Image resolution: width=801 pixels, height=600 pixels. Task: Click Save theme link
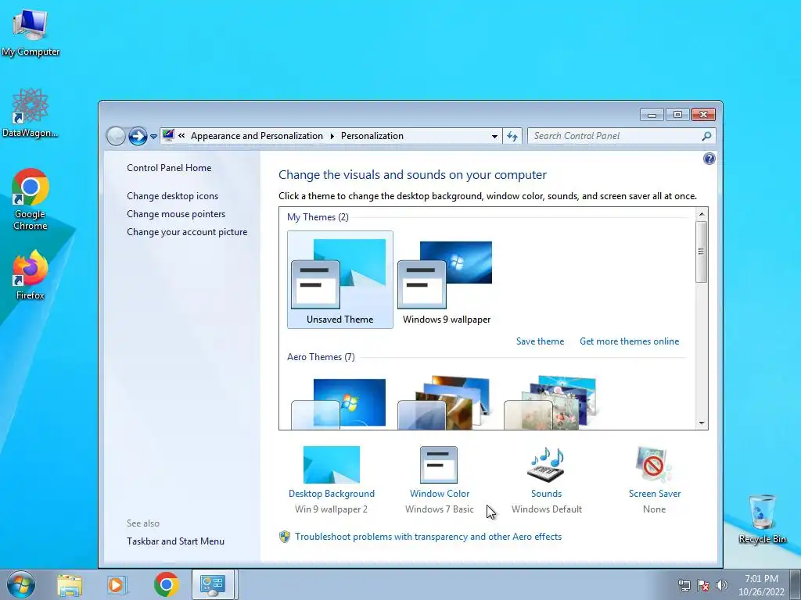[540, 341]
